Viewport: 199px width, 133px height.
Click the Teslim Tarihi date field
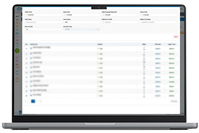pos(44,15)
